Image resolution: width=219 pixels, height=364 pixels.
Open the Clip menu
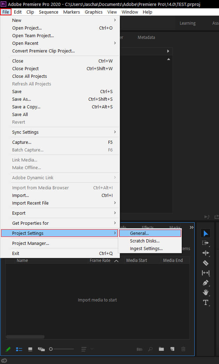pos(30,12)
